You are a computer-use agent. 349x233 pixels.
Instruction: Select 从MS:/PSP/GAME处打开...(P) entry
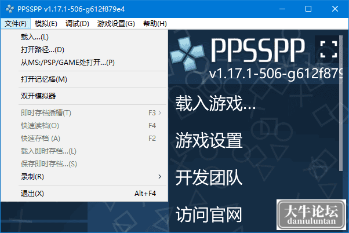pos(85,63)
